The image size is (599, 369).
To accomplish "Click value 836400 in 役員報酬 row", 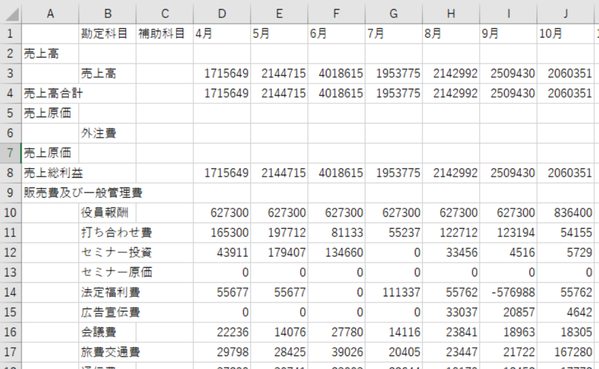I will point(566,212).
